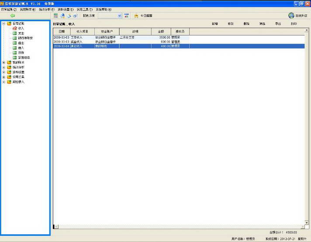
Task: Click the 用户名称 status bar entry
Action: (243, 239)
